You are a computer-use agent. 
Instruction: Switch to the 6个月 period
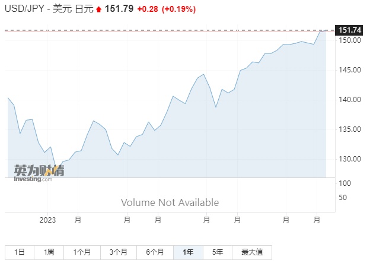click(156, 252)
